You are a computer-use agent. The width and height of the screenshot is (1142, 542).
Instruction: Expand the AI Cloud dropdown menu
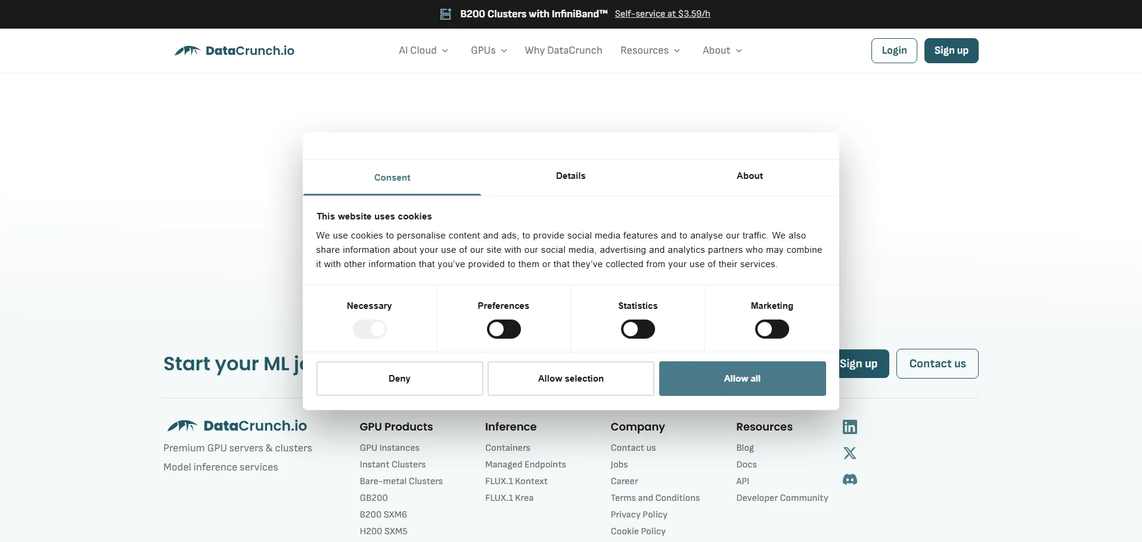tap(423, 51)
